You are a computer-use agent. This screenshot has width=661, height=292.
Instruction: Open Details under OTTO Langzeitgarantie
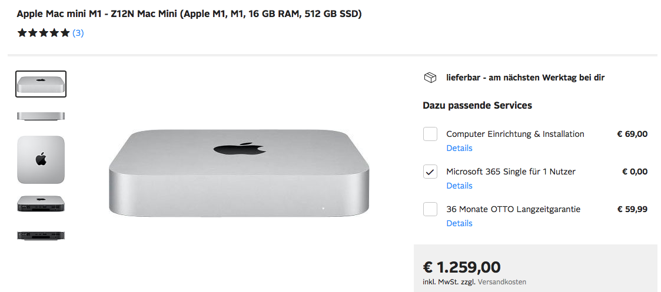pos(459,223)
